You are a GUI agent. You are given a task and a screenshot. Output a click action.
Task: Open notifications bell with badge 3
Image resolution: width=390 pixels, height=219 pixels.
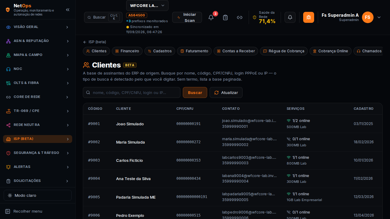click(211, 17)
